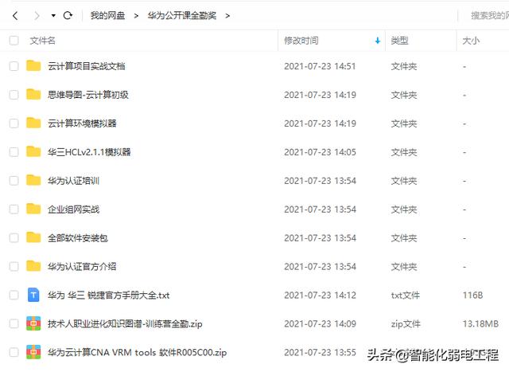Select the 云计算环境模拟器 folder name
The height and width of the screenshot is (372, 509).
[82, 123]
